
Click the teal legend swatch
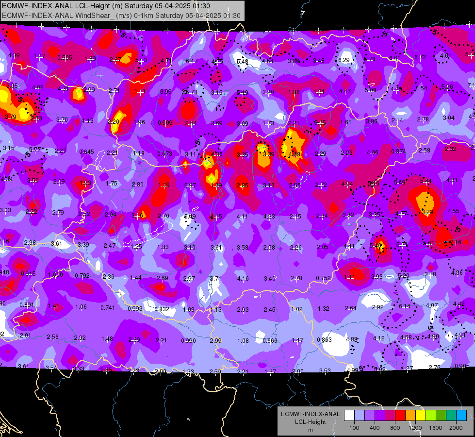(x=451, y=416)
